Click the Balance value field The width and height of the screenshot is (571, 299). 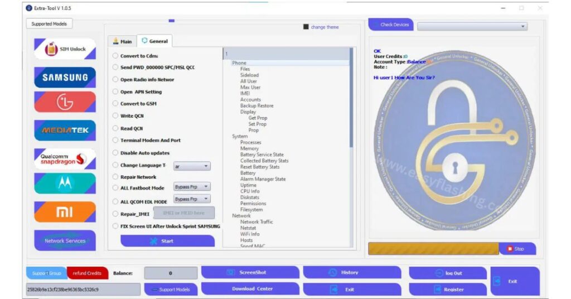pos(171,273)
